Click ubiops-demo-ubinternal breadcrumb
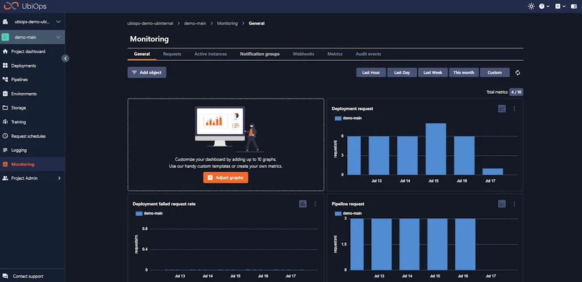Viewport: 582px width, 282px height. click(150, 23)
